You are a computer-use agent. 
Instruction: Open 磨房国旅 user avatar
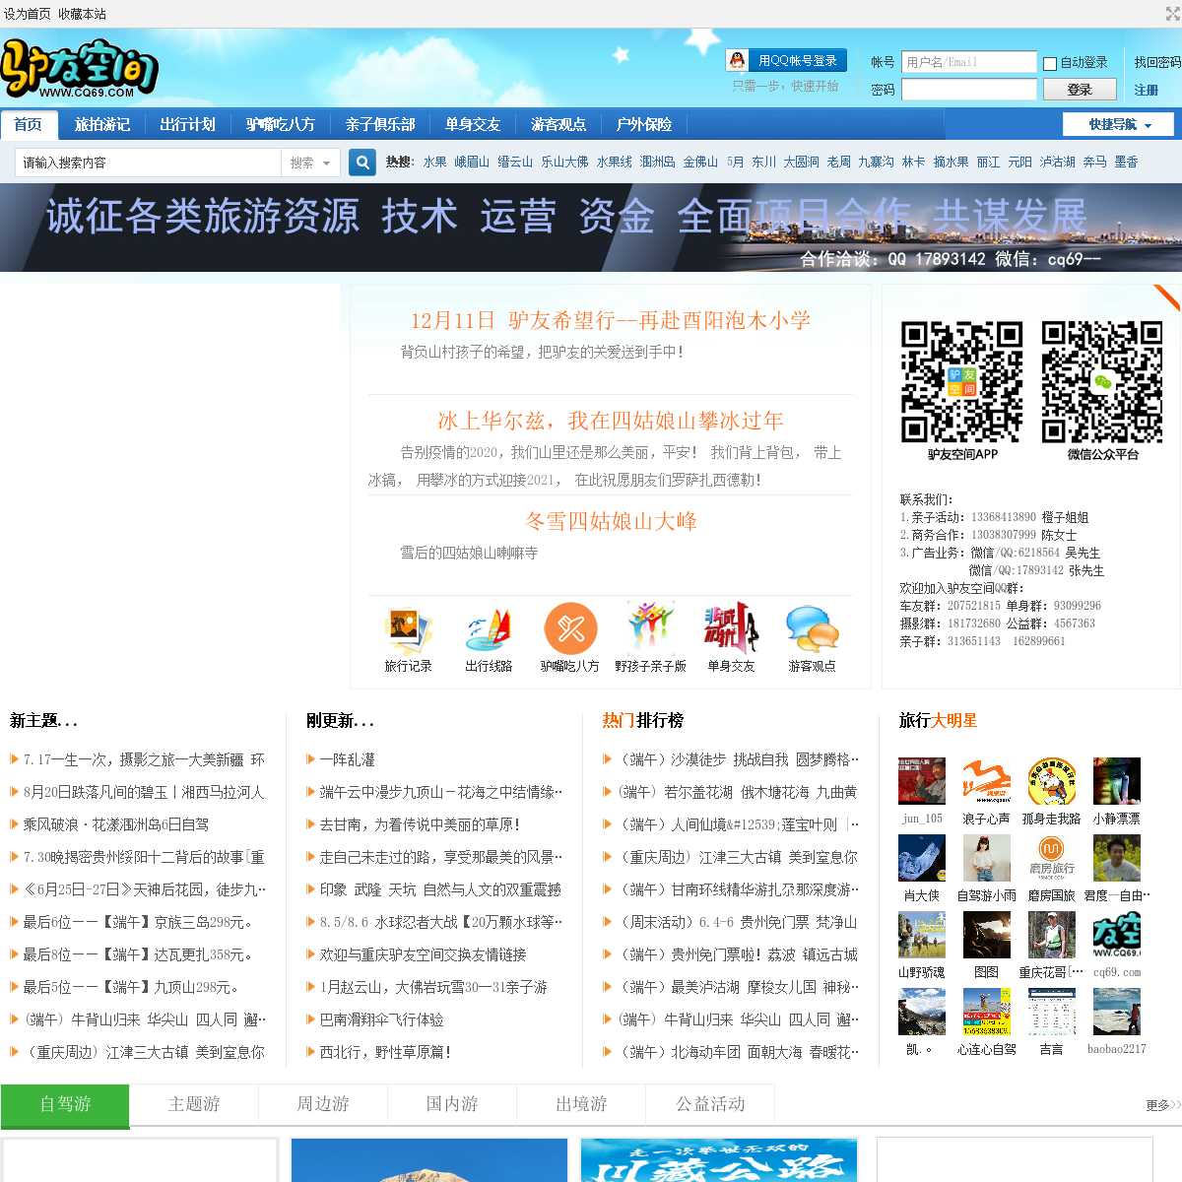(x=1051, y=858)
